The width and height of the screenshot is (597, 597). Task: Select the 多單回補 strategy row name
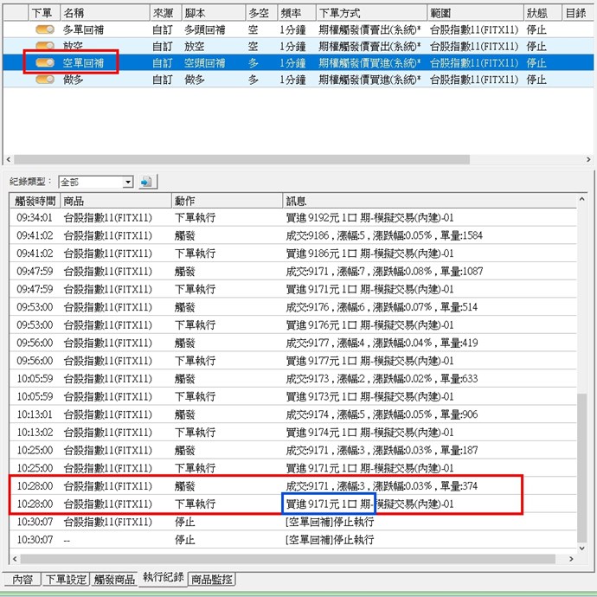tap(83, 29)
